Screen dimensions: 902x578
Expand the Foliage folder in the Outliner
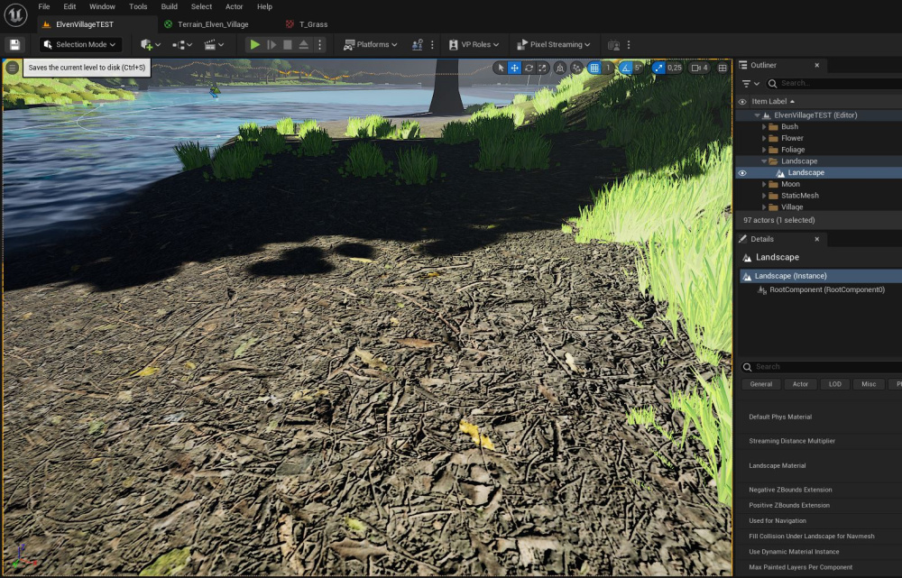765,150
